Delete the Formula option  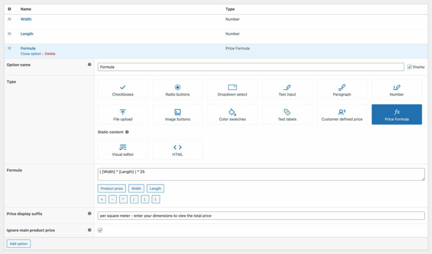(x=50, y=54)
